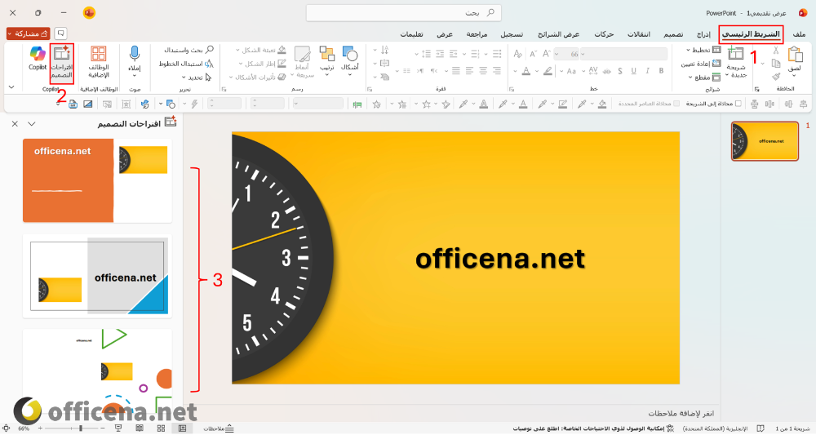Image resolution: width=816 pixels, height=444 pixels.
Task: Select the orange design suggestion thumbnail
Action: (x=97, y=180)
